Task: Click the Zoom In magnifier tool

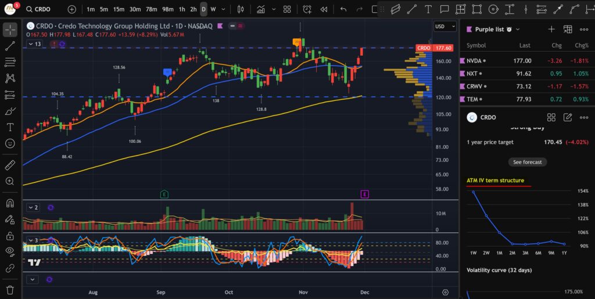Action: [10, 181]
